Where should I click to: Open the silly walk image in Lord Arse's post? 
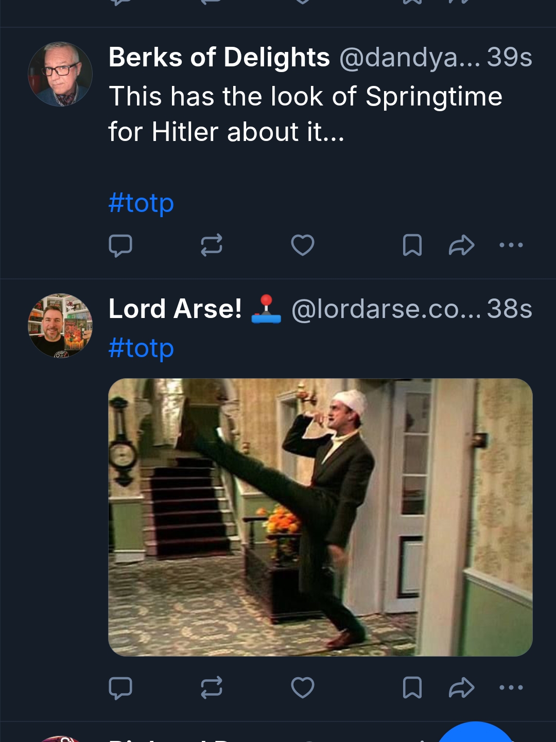tap(320, 517)
